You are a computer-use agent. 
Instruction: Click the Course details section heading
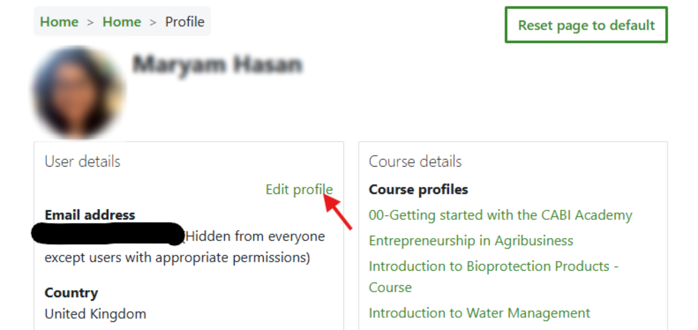pyautogui.click(x=415, y=162)
